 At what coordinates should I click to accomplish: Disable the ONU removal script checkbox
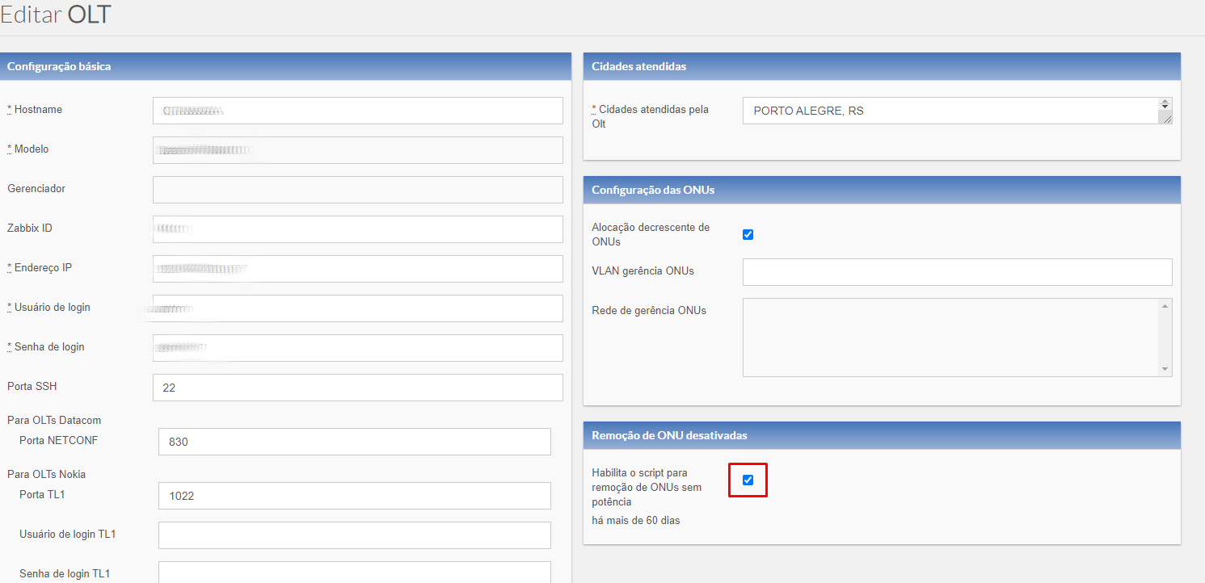(748, 480)
